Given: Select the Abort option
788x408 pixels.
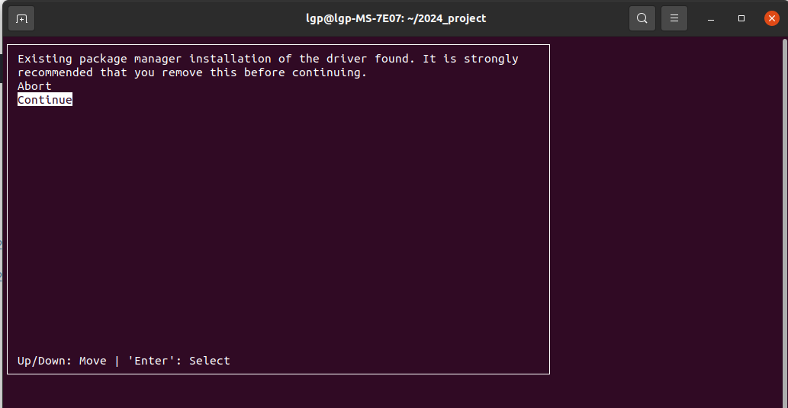Looking at the screenshot, I should [x=34, y=86].
